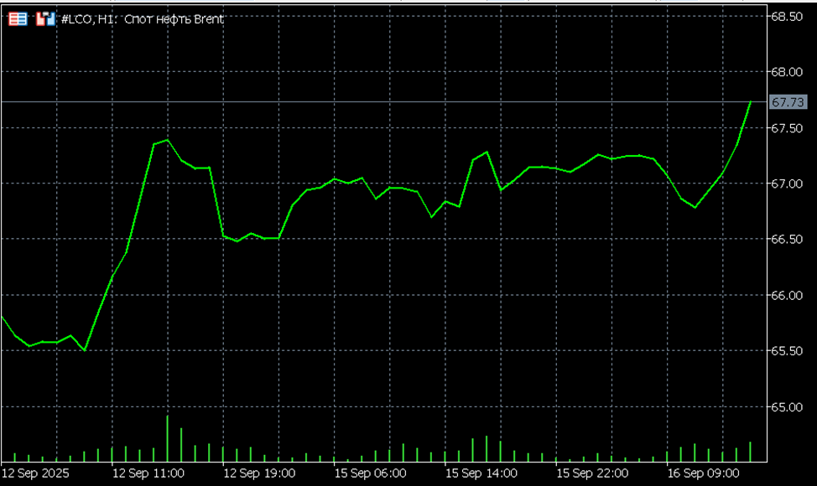Viewport: 817px width, 486px height.
Task: Click the tallest green volume bar
Action: 167,438
